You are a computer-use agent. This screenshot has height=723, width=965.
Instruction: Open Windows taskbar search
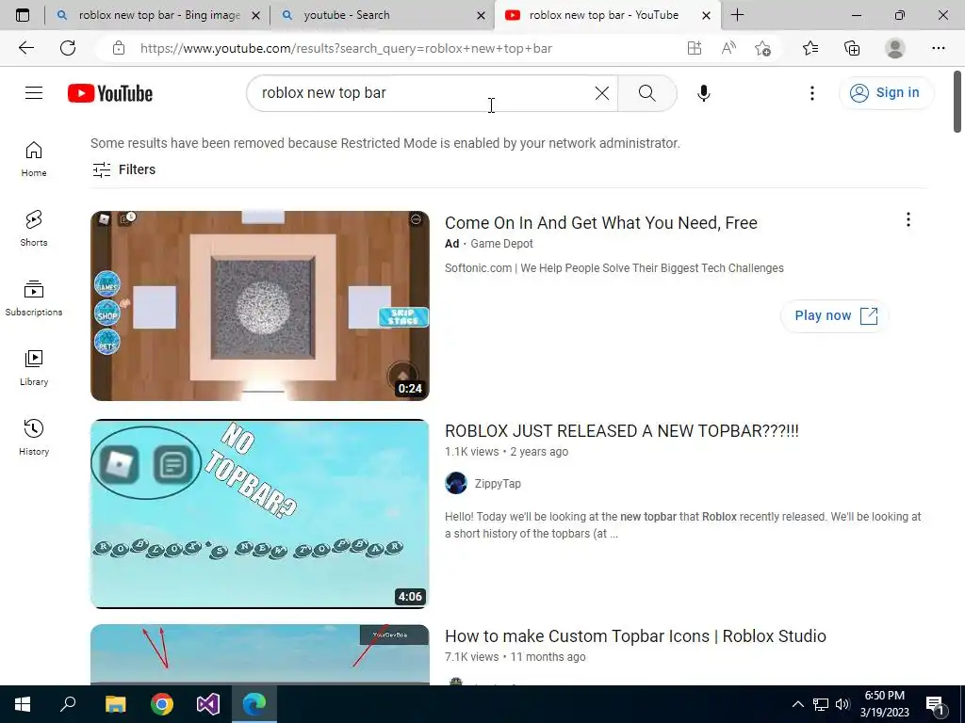pyautogui.click(x=68, y=704)
